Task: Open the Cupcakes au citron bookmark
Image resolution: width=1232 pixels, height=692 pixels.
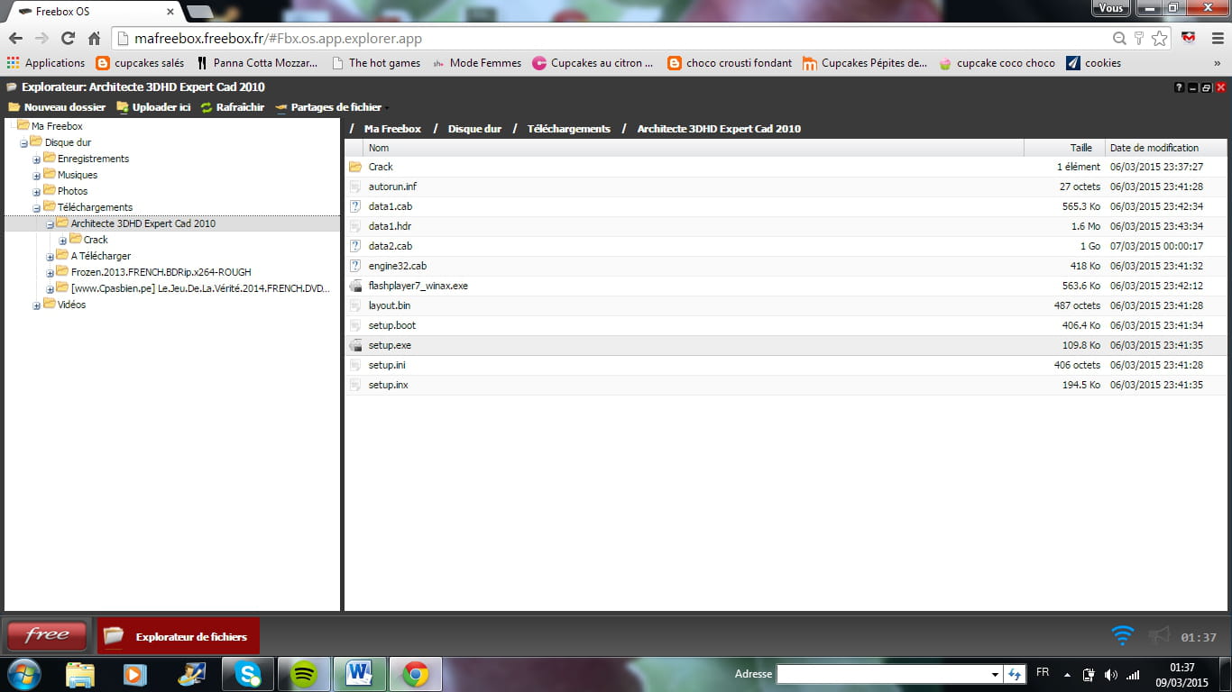Action: 594,63
